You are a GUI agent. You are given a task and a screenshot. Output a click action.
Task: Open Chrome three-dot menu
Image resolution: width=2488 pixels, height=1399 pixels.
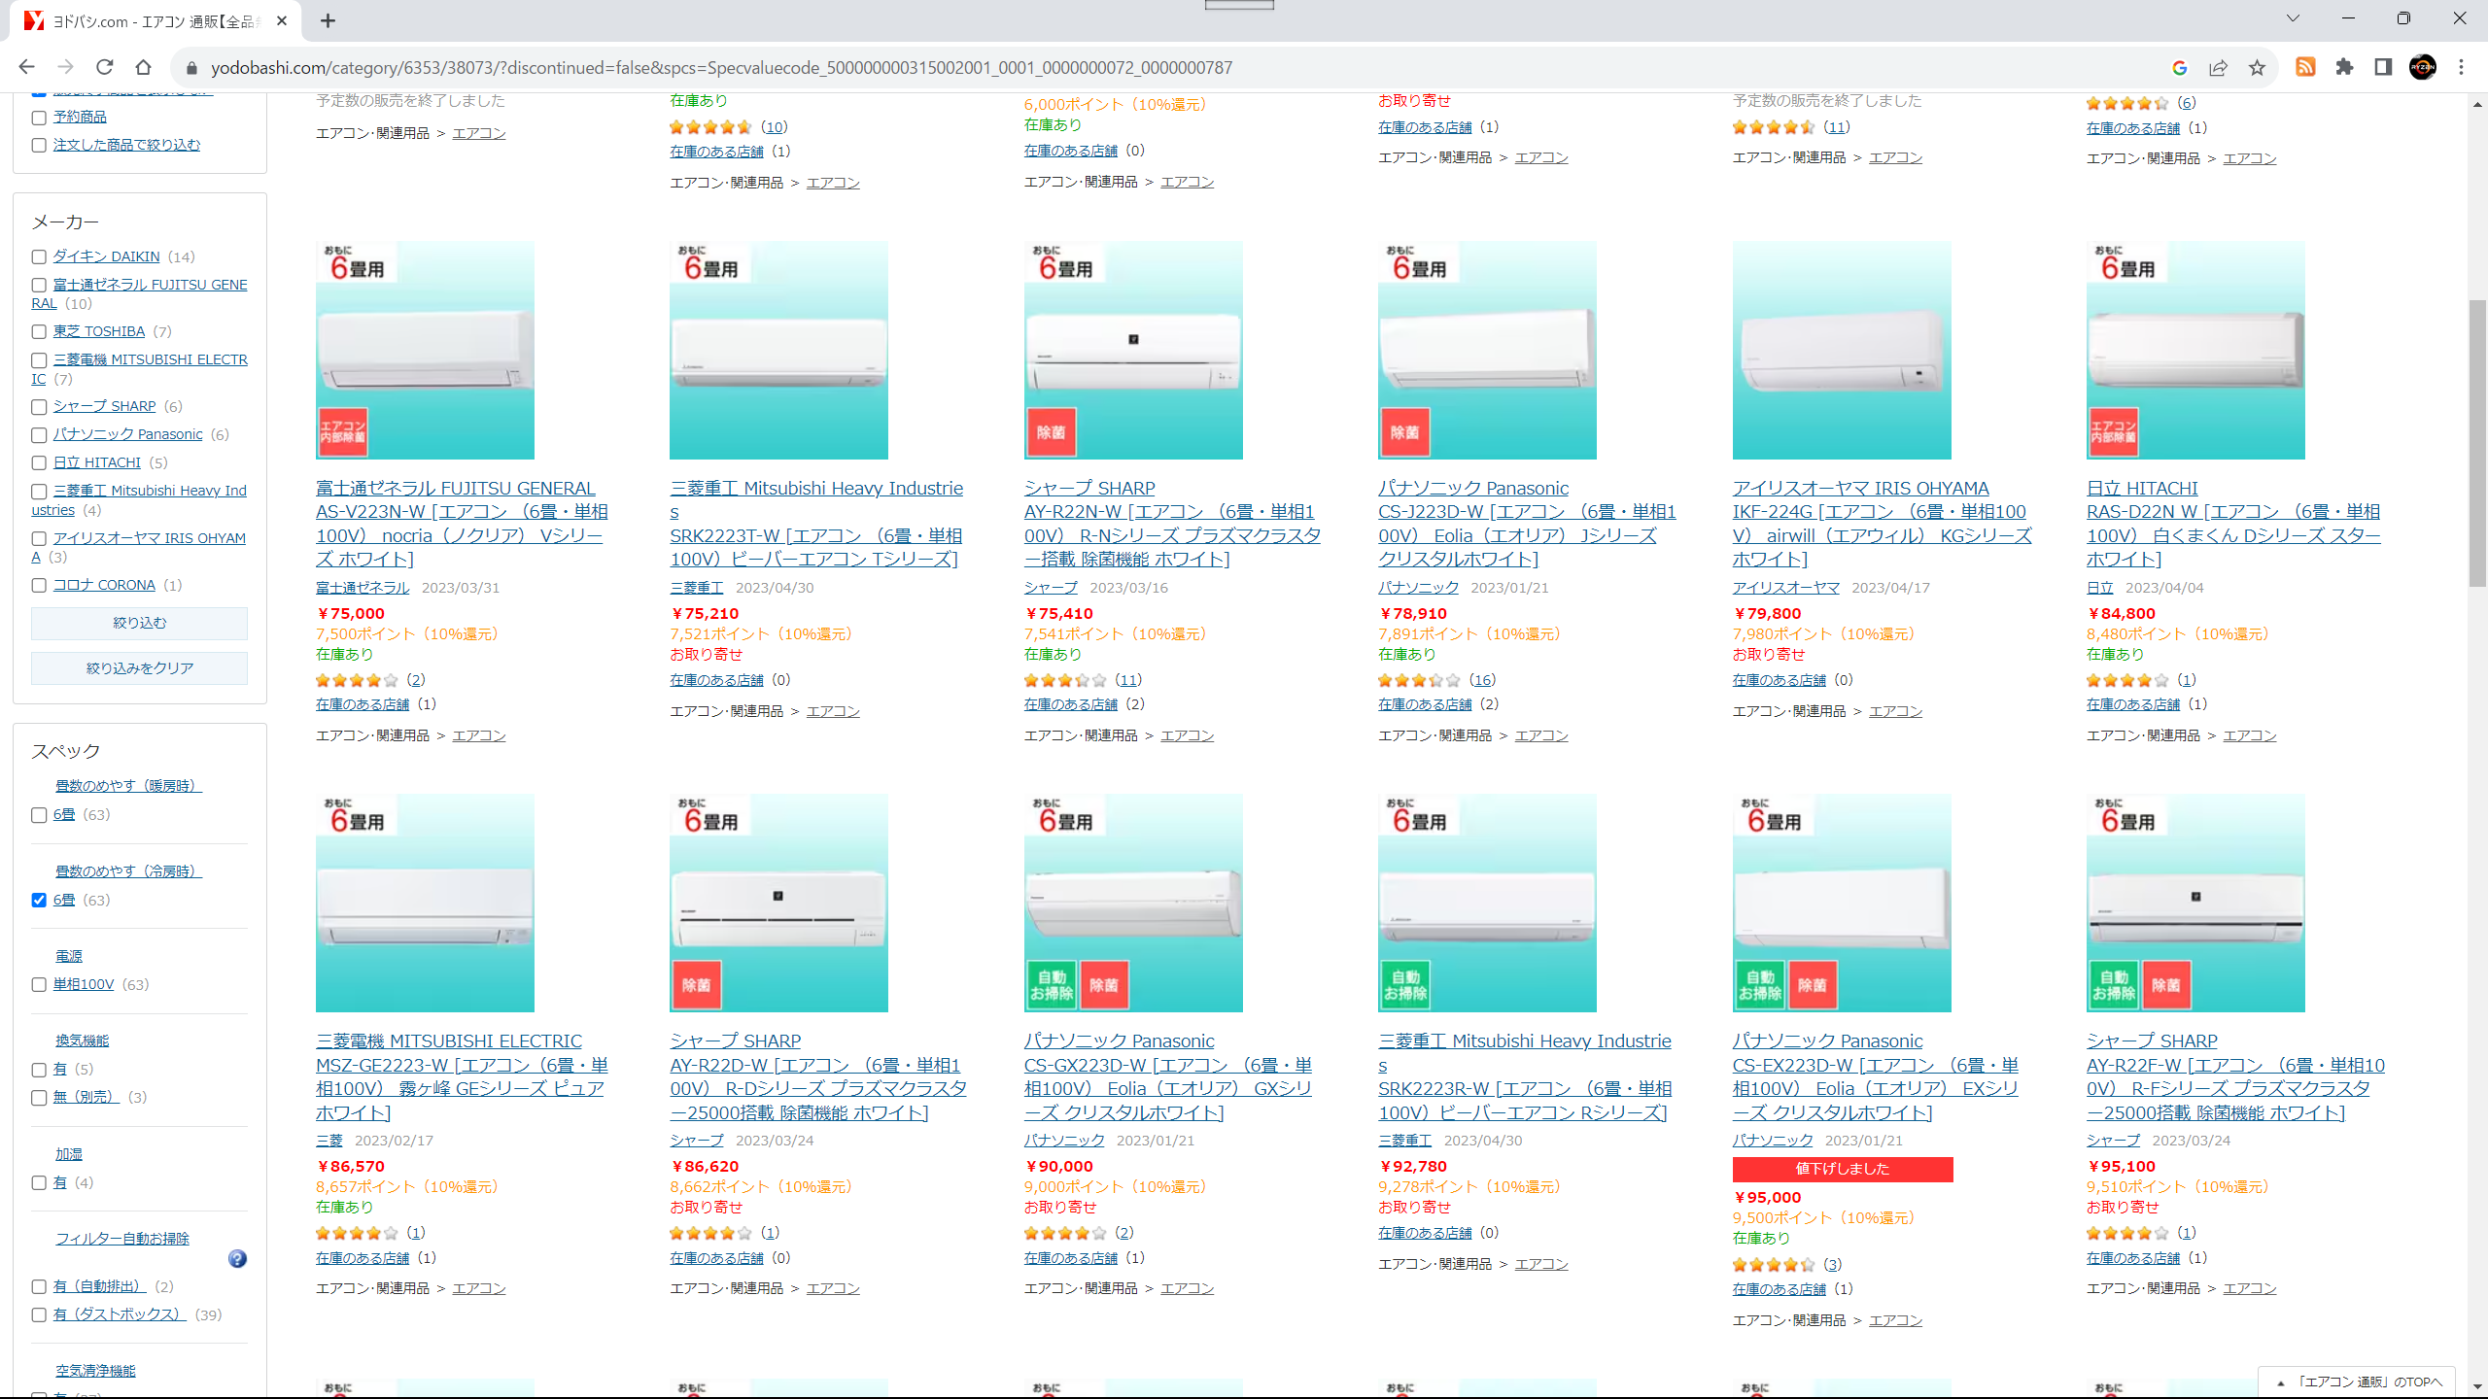coord(2462,67)
